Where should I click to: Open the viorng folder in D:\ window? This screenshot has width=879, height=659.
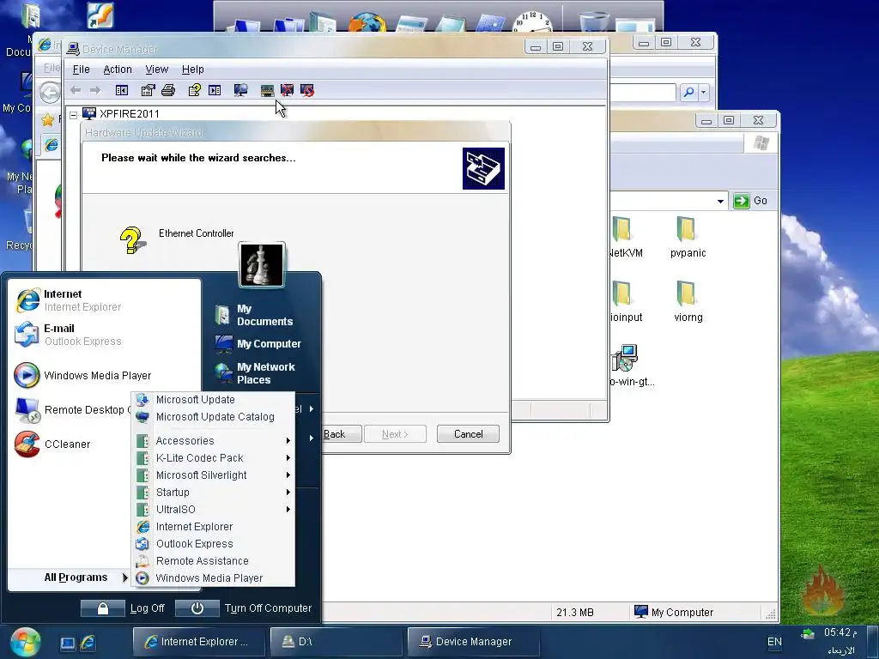point(688,301)
